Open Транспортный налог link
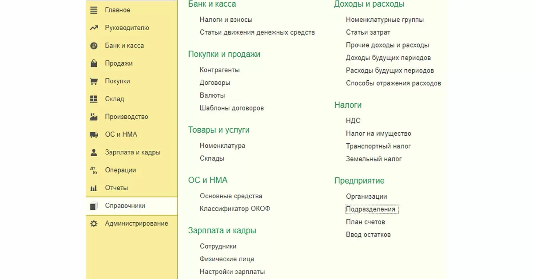 378,146
